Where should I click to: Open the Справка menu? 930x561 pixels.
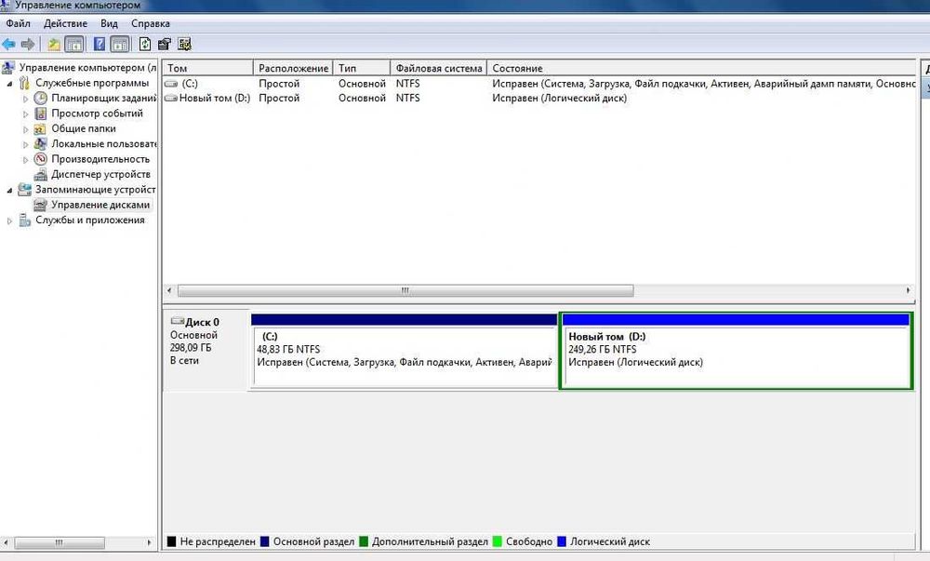pos(151,23)
